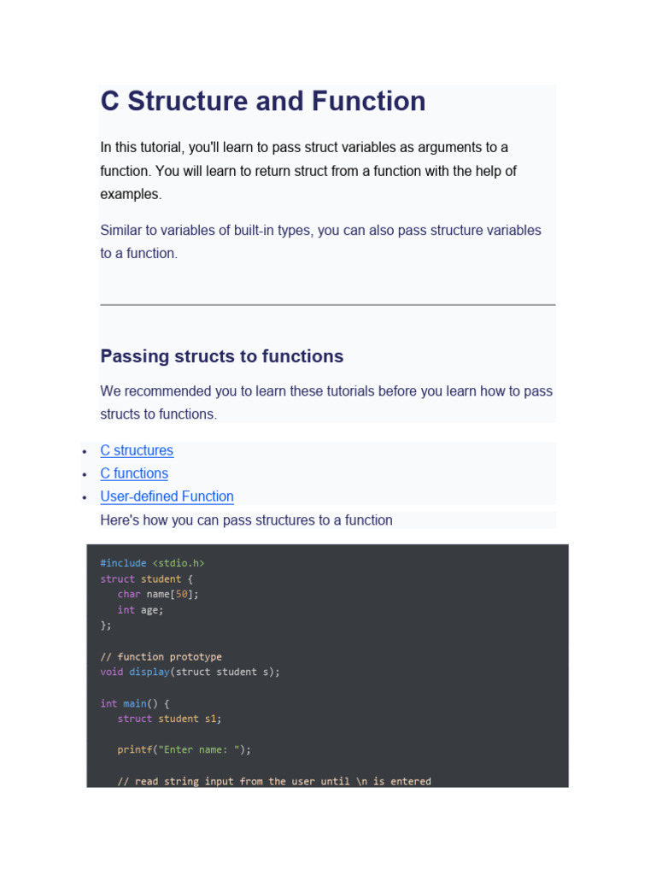Click the "struct student s1;" declaration line
Screen dimensions: 656x875
point(169,719)
